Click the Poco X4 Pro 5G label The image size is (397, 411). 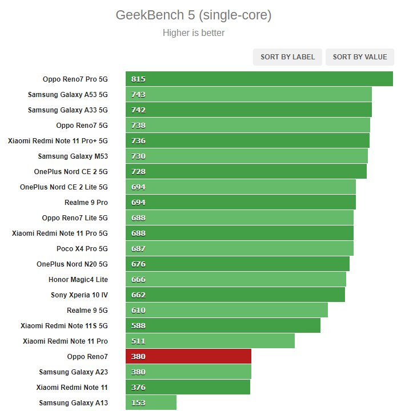82,248
